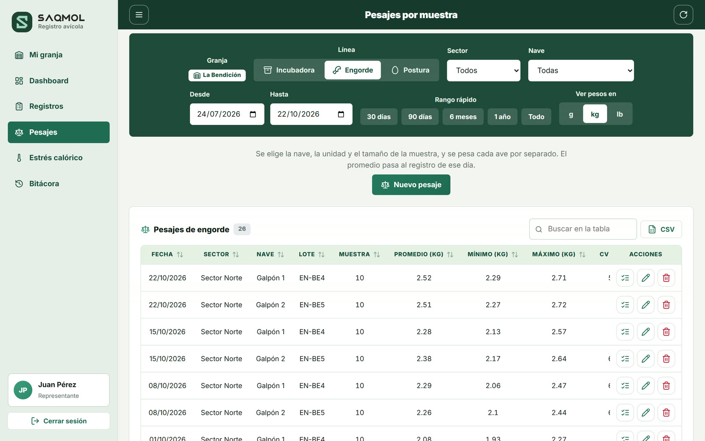Delete the 22/10/2026 Galpón 2 weighing
This screenshot has width=705, height=441.
tap(666, 305)
